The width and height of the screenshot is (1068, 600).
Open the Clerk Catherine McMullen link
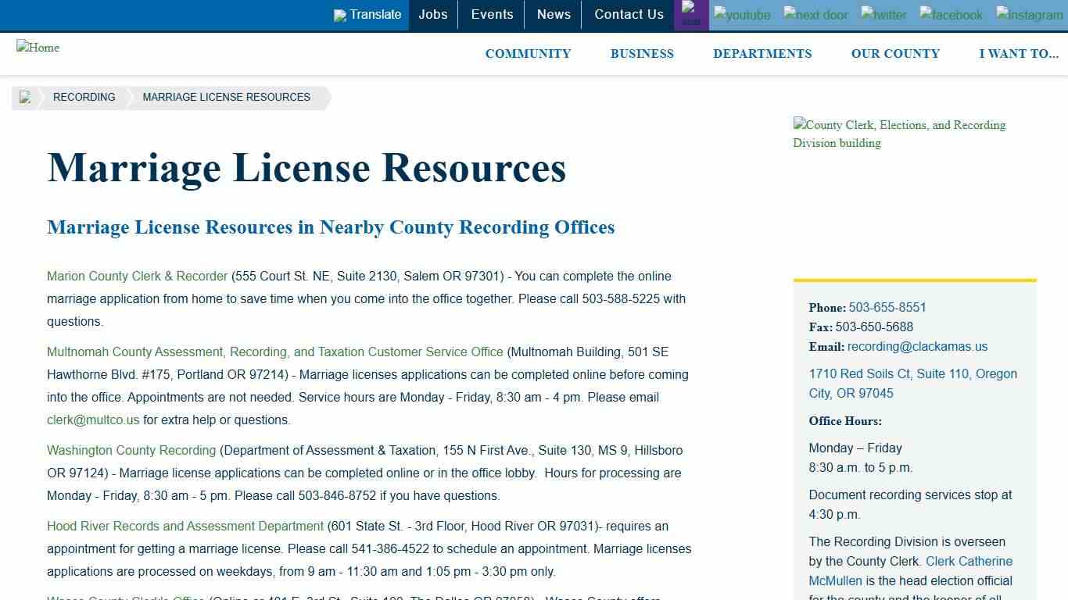click(x=969, y=561)
